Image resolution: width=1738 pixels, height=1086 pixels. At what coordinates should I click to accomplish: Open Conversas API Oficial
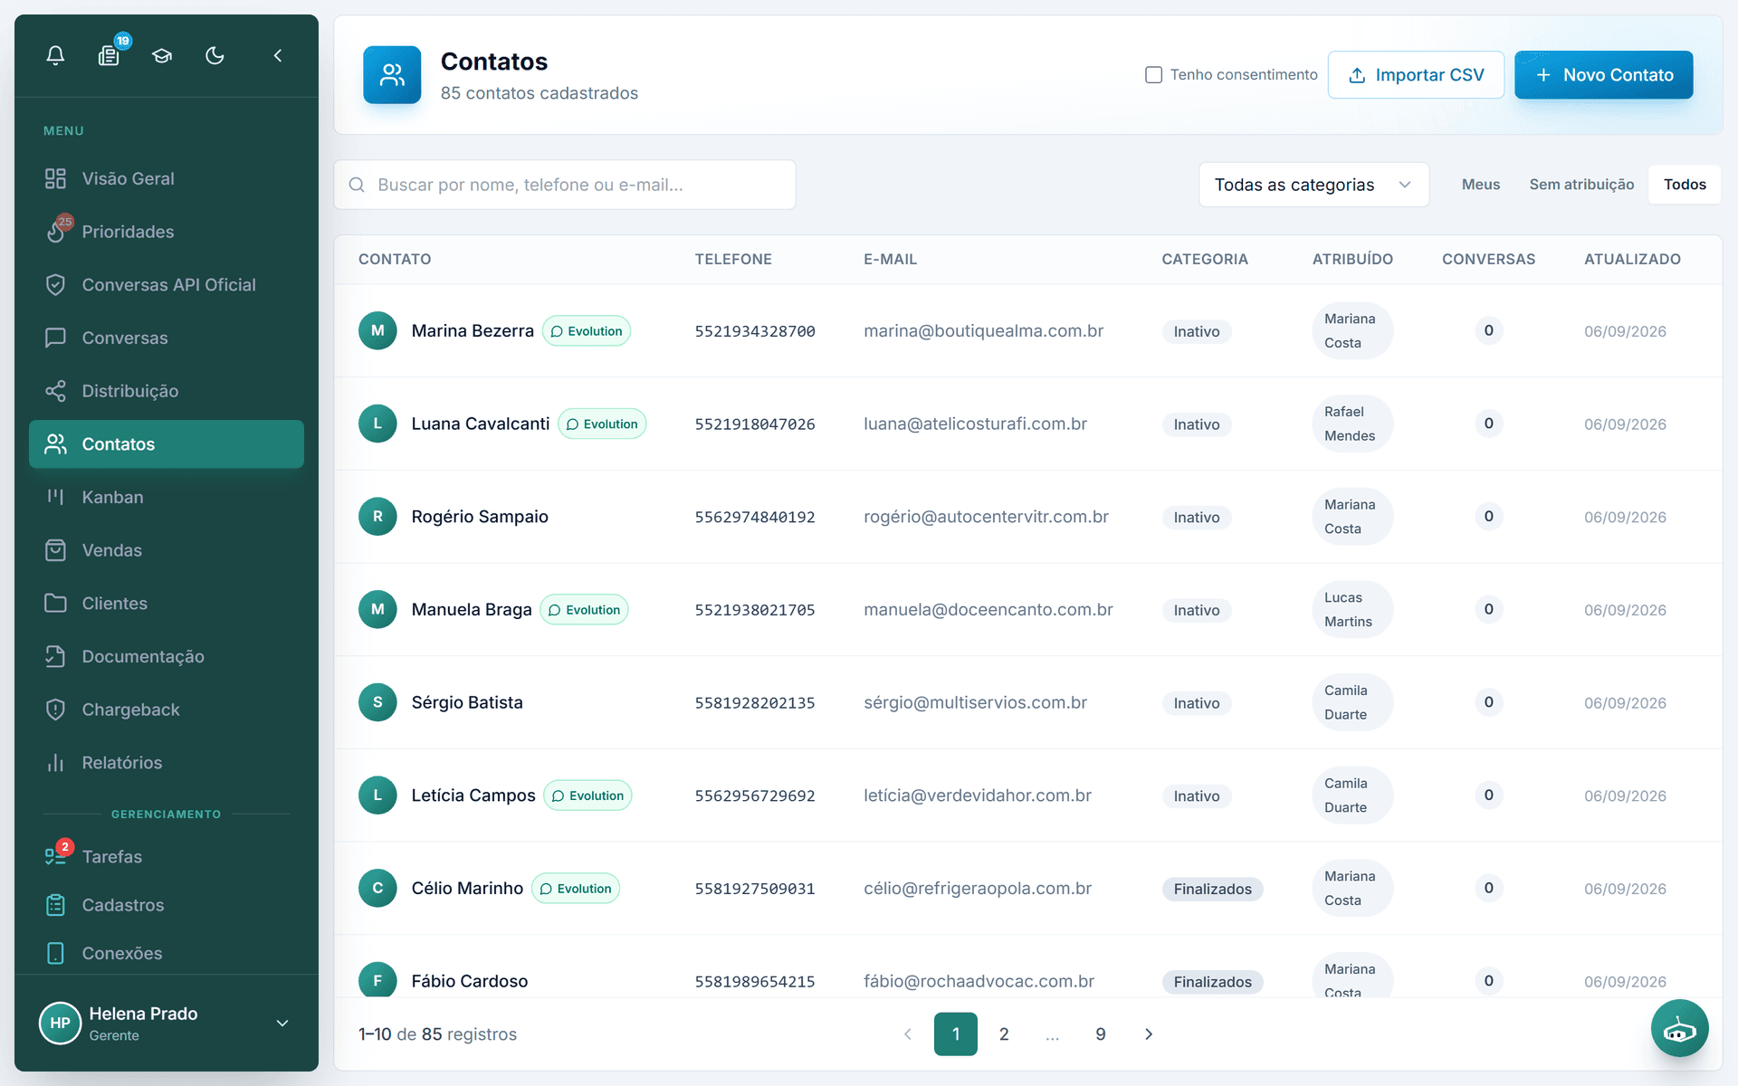point(167,285)
